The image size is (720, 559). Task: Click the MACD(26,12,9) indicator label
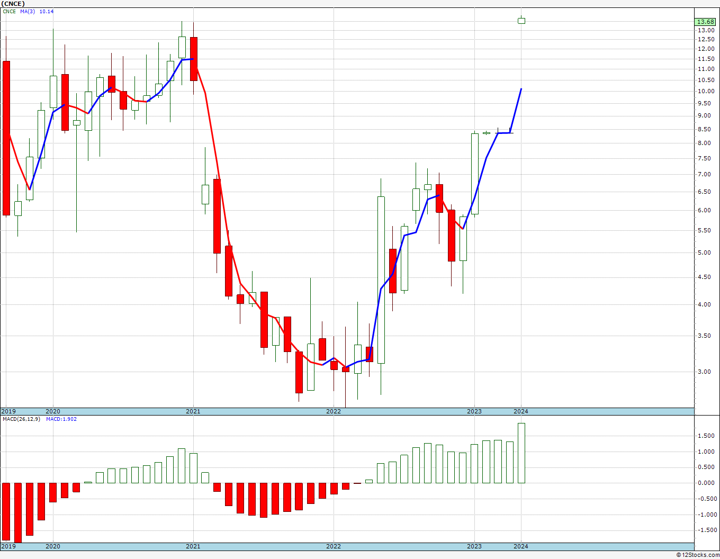(21, 419)
